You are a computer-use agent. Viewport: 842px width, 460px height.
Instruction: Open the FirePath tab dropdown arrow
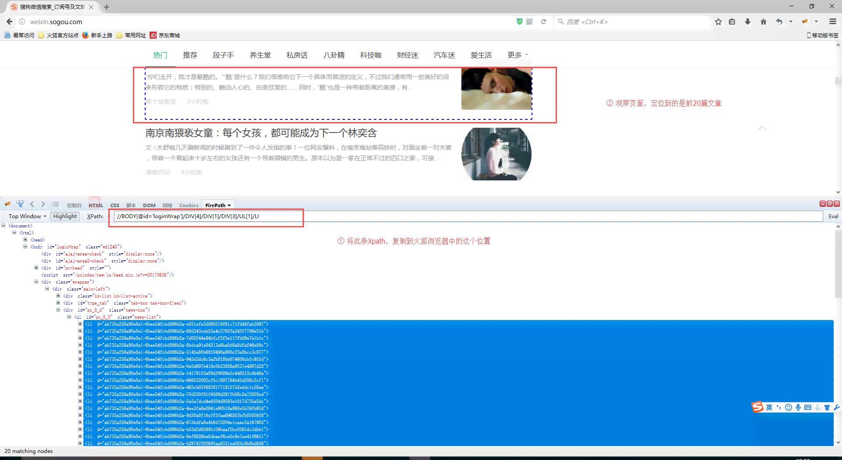[229, 205]
